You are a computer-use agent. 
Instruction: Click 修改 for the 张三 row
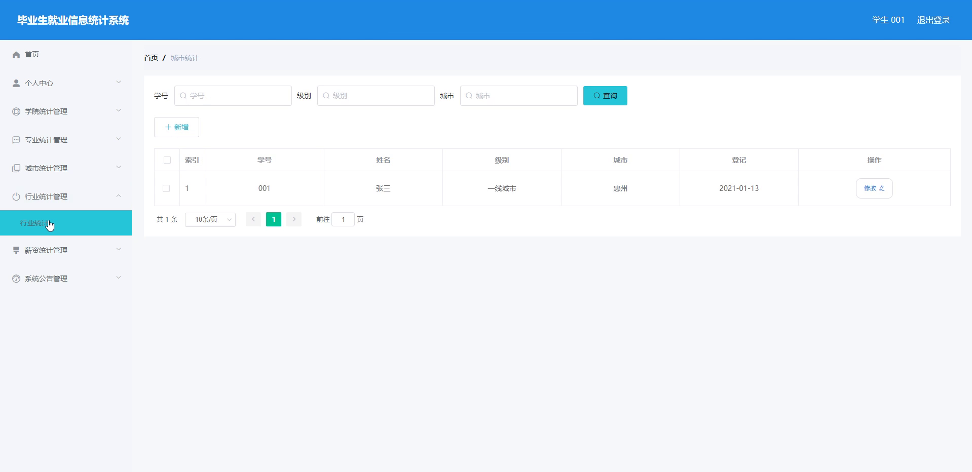pos(874,188)
